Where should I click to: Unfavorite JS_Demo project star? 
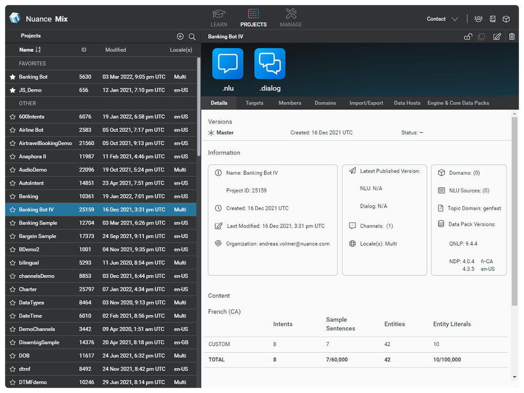point(13,90)
